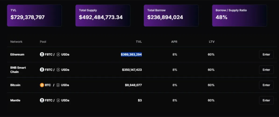This screenshot has width=279, height=117.
Task: Select the Borrow / Supply Ratio card
Action: pos(239,16)
